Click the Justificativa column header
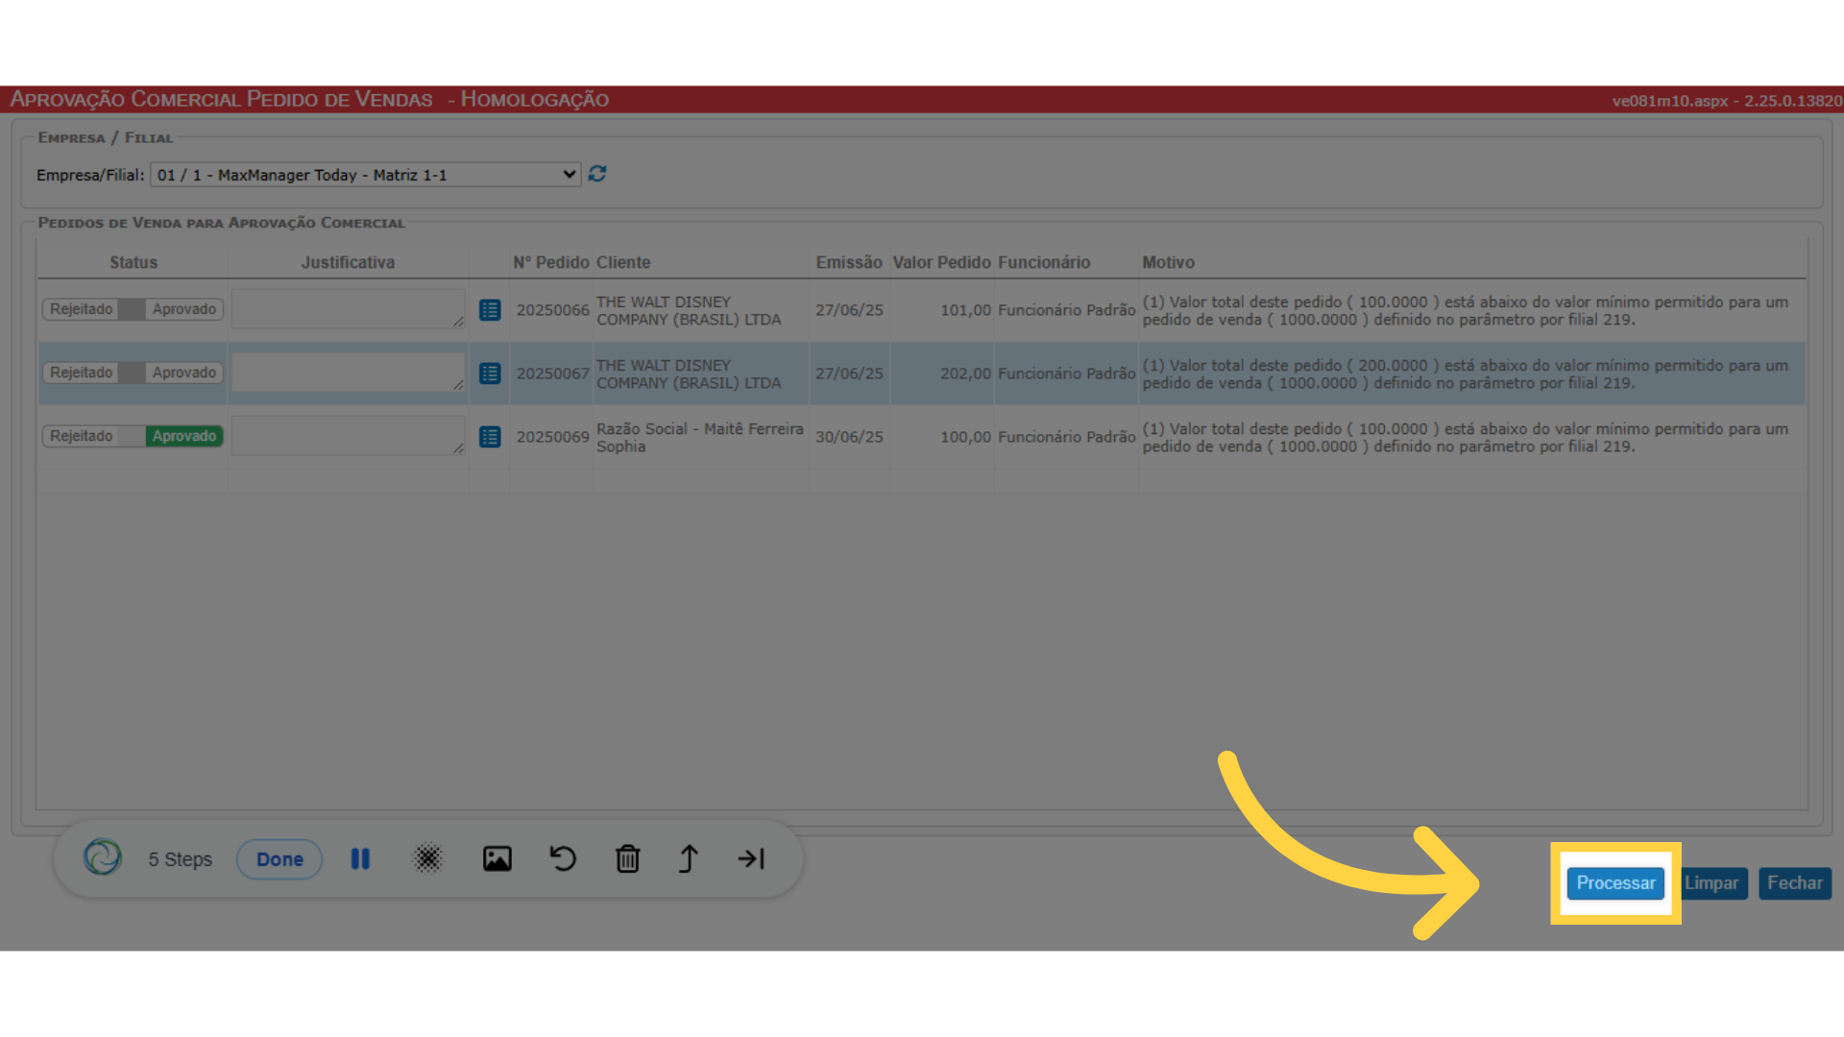This screenshot has height=1037, width=1844. [348, 262]
